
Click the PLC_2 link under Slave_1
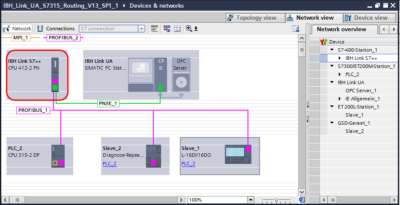(188, 164)
